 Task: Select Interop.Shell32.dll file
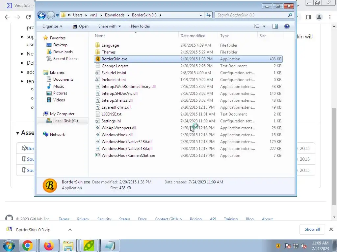tap(117, 100)
